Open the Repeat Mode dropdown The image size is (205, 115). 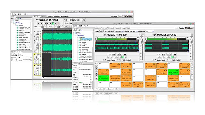[153, 31]
